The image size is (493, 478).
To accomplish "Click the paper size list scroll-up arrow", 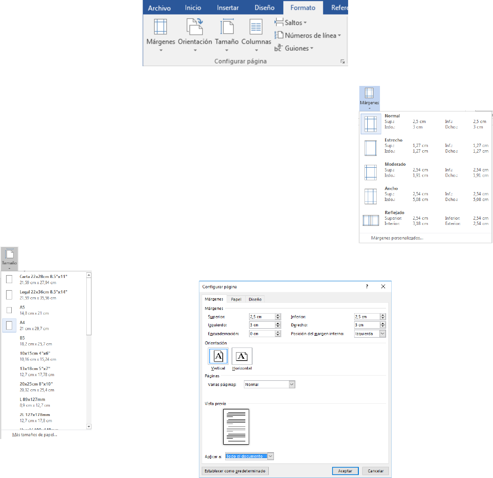I will (x=89, y=275).
